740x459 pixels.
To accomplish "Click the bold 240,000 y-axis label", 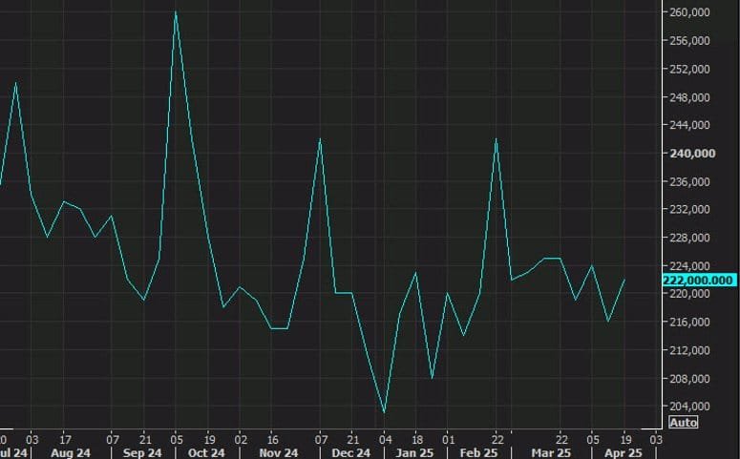I will pos(694,154).
